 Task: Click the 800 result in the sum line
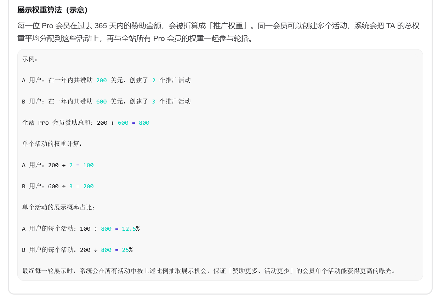pyautogui.click(x=144, y=123)
